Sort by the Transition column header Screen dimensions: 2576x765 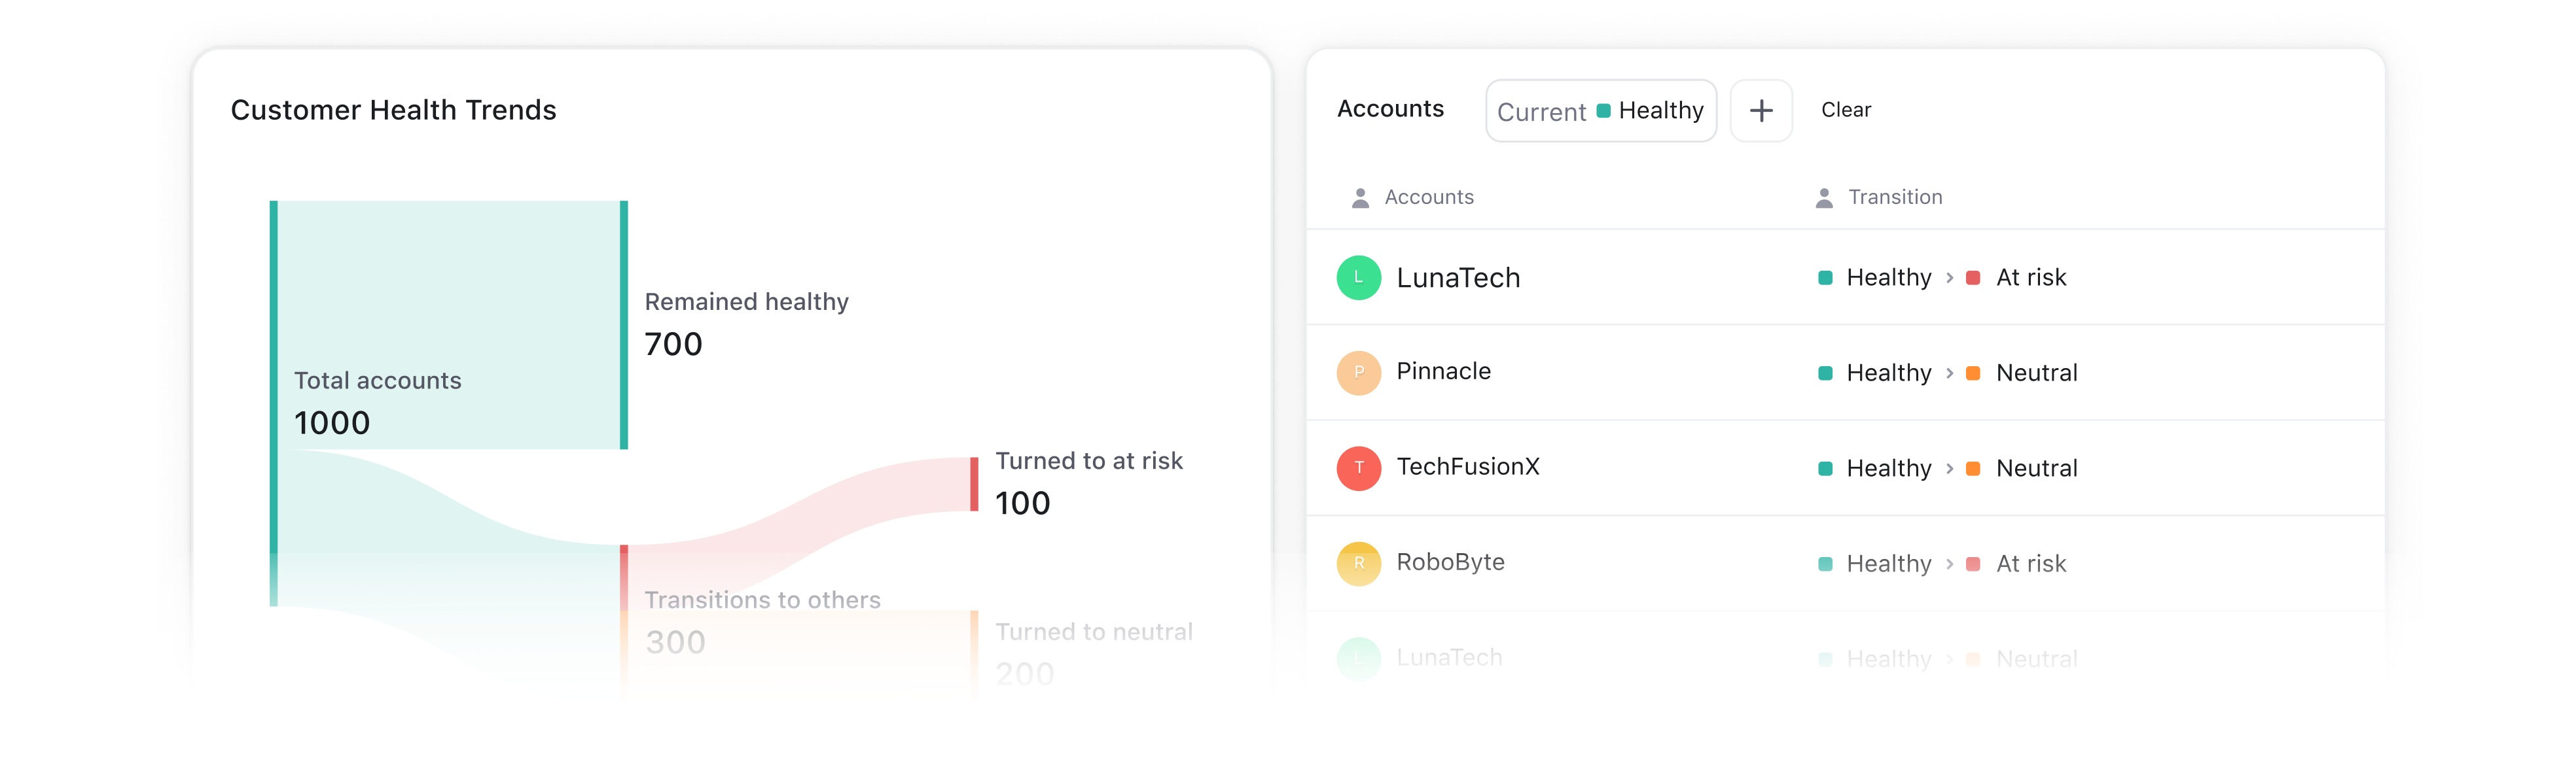[x=1894, y=197]
